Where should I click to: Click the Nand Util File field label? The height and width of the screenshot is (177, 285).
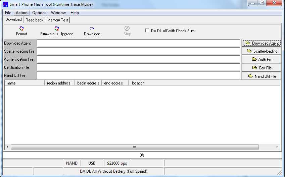[x=15, y=75]
